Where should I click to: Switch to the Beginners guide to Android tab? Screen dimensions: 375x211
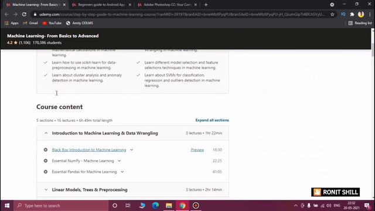[101, 5]
